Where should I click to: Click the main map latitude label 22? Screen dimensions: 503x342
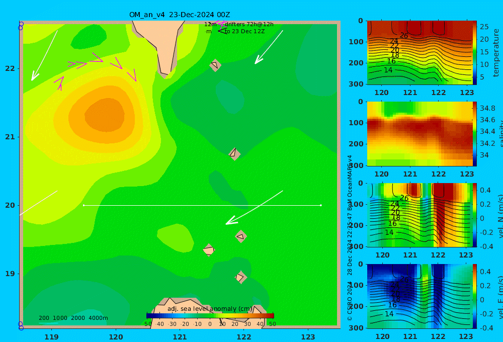(x=10, y=69)
